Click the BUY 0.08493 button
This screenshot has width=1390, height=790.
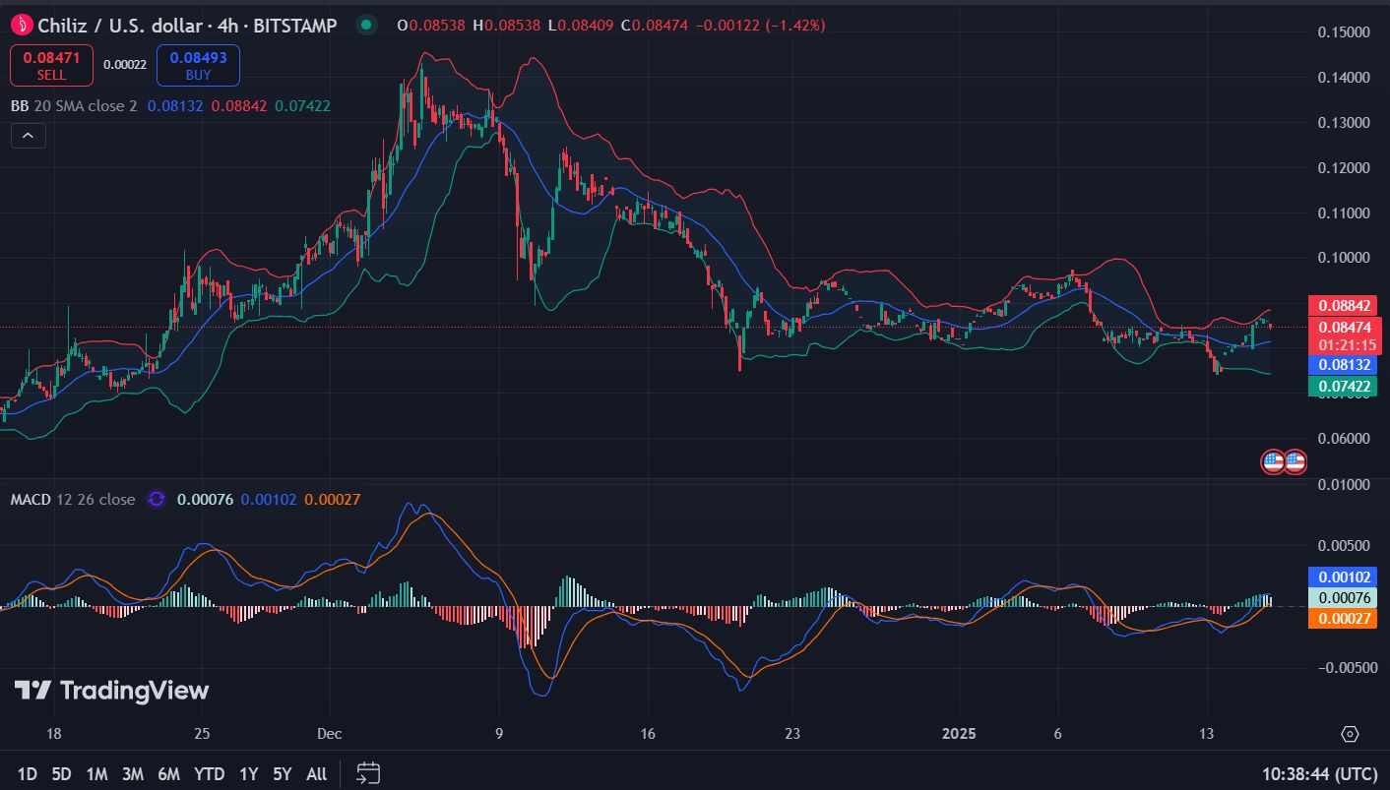(x=198, y=66)
